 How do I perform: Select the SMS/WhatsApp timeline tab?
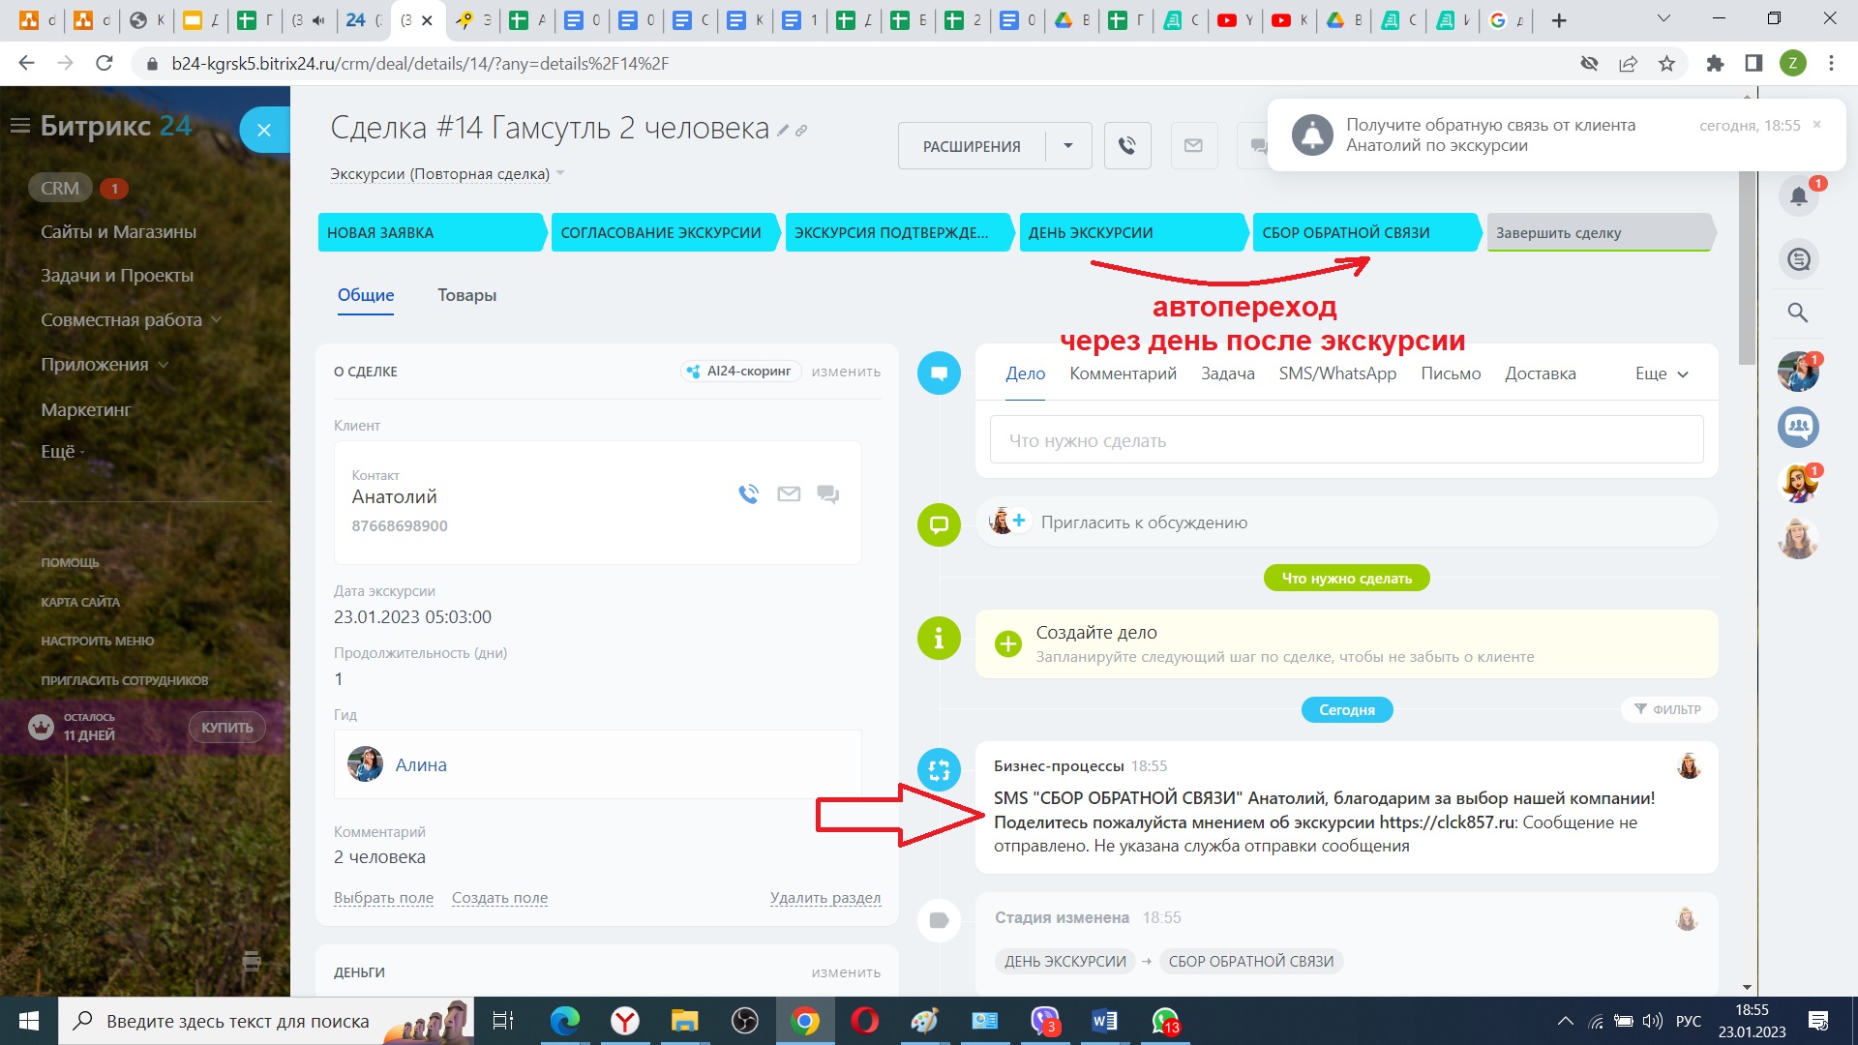coord(1336,374)
